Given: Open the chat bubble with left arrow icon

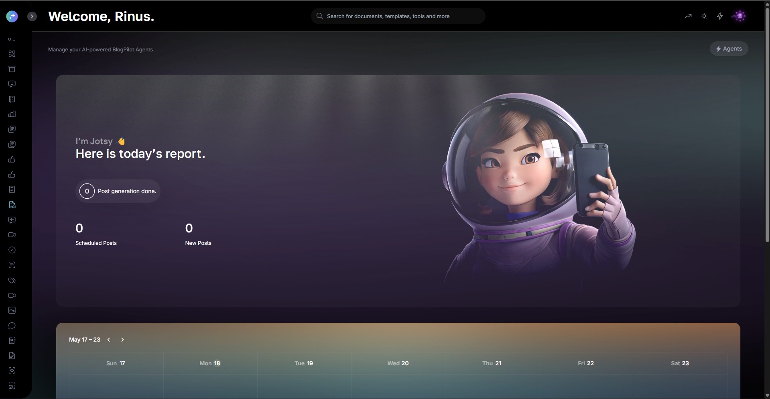Looking at the screenshot, I should coord(12,220).
